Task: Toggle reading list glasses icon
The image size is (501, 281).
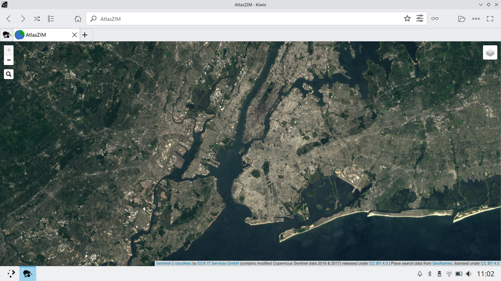Action: point(435,18)
